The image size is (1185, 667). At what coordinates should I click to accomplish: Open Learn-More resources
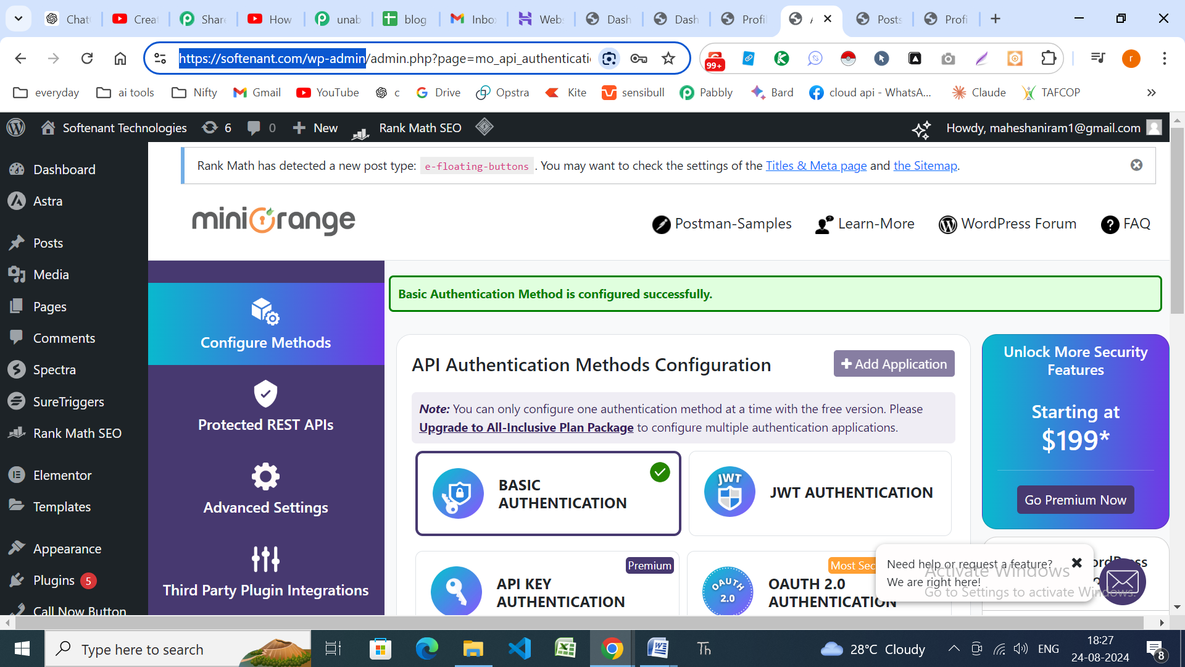click(865, 224)
